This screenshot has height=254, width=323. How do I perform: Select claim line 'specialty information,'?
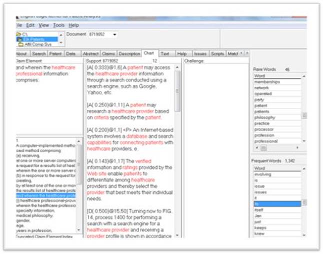click(x=45, y=210)
